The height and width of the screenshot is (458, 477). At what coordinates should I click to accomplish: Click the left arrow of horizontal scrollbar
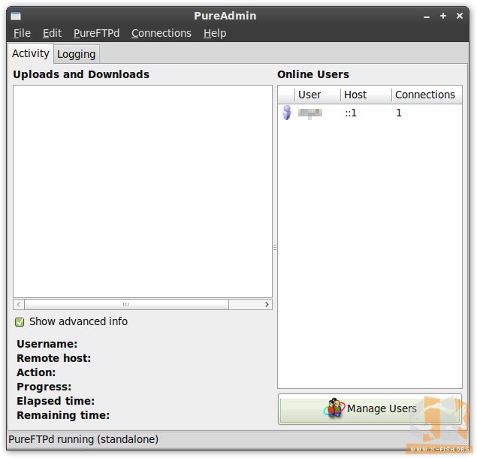pos(19,304)
